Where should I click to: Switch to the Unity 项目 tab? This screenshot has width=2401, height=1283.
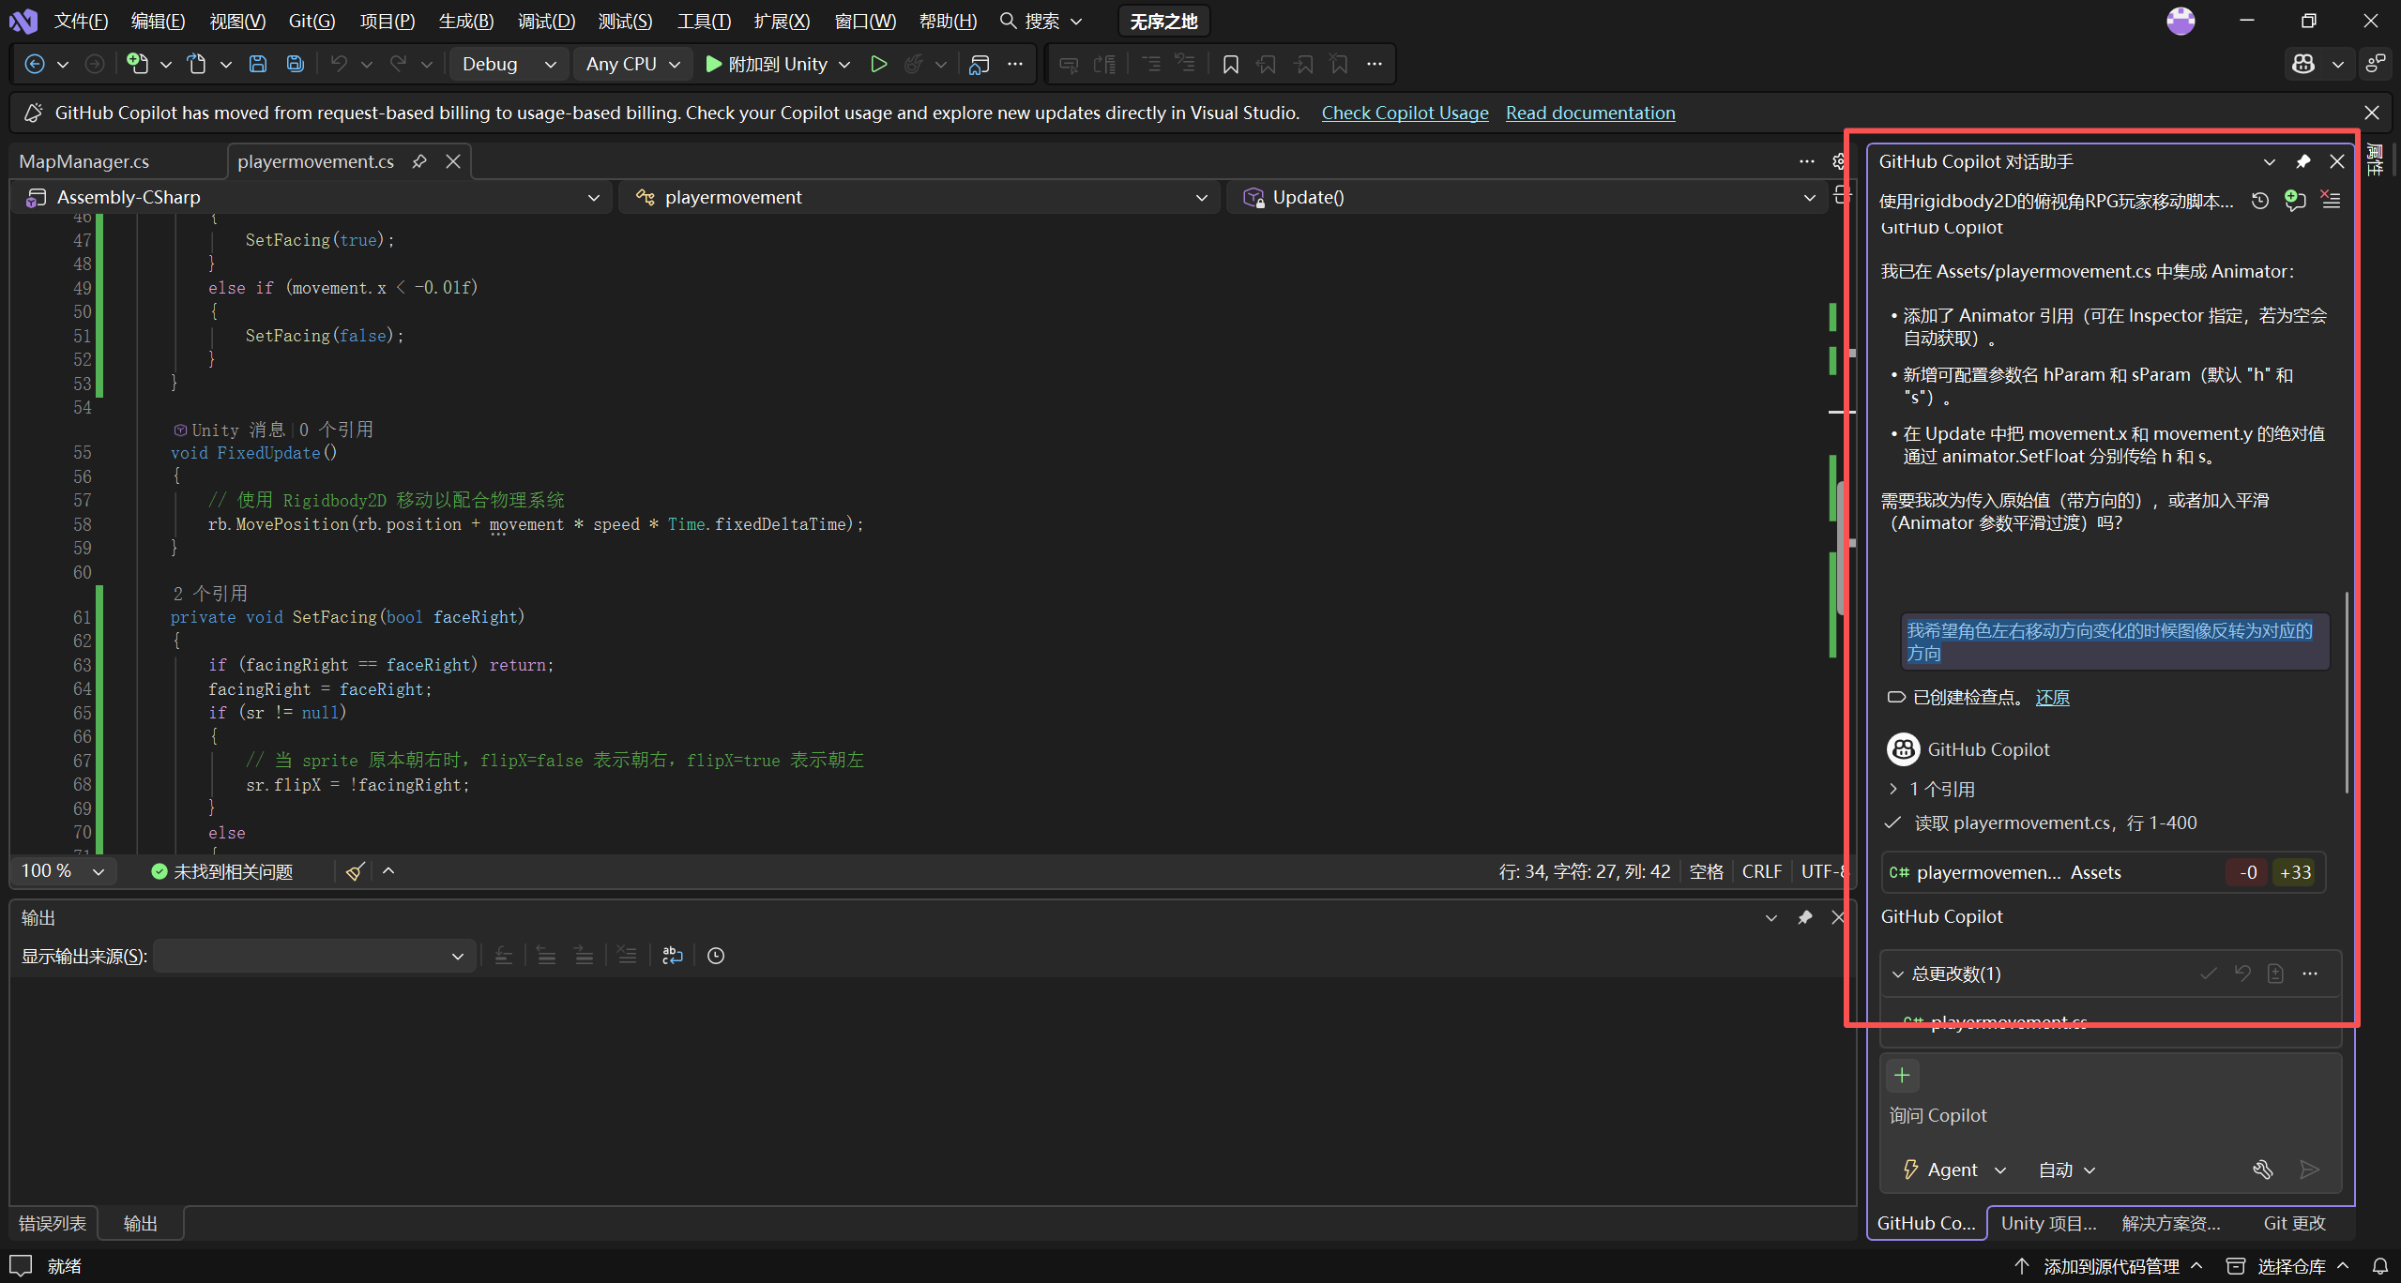[x=2048, y=1223]
